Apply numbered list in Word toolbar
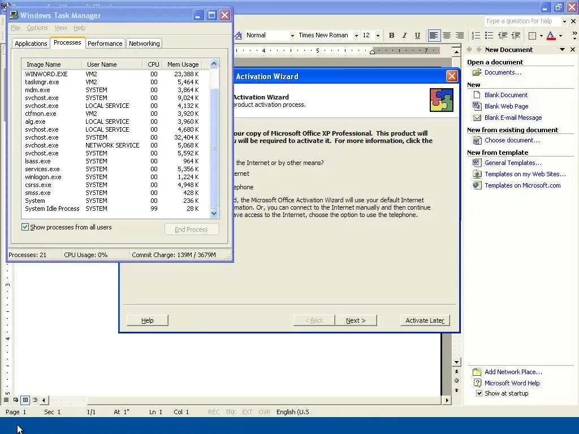Viewport: 579px width, 434px height. click(x=476, y=36)
